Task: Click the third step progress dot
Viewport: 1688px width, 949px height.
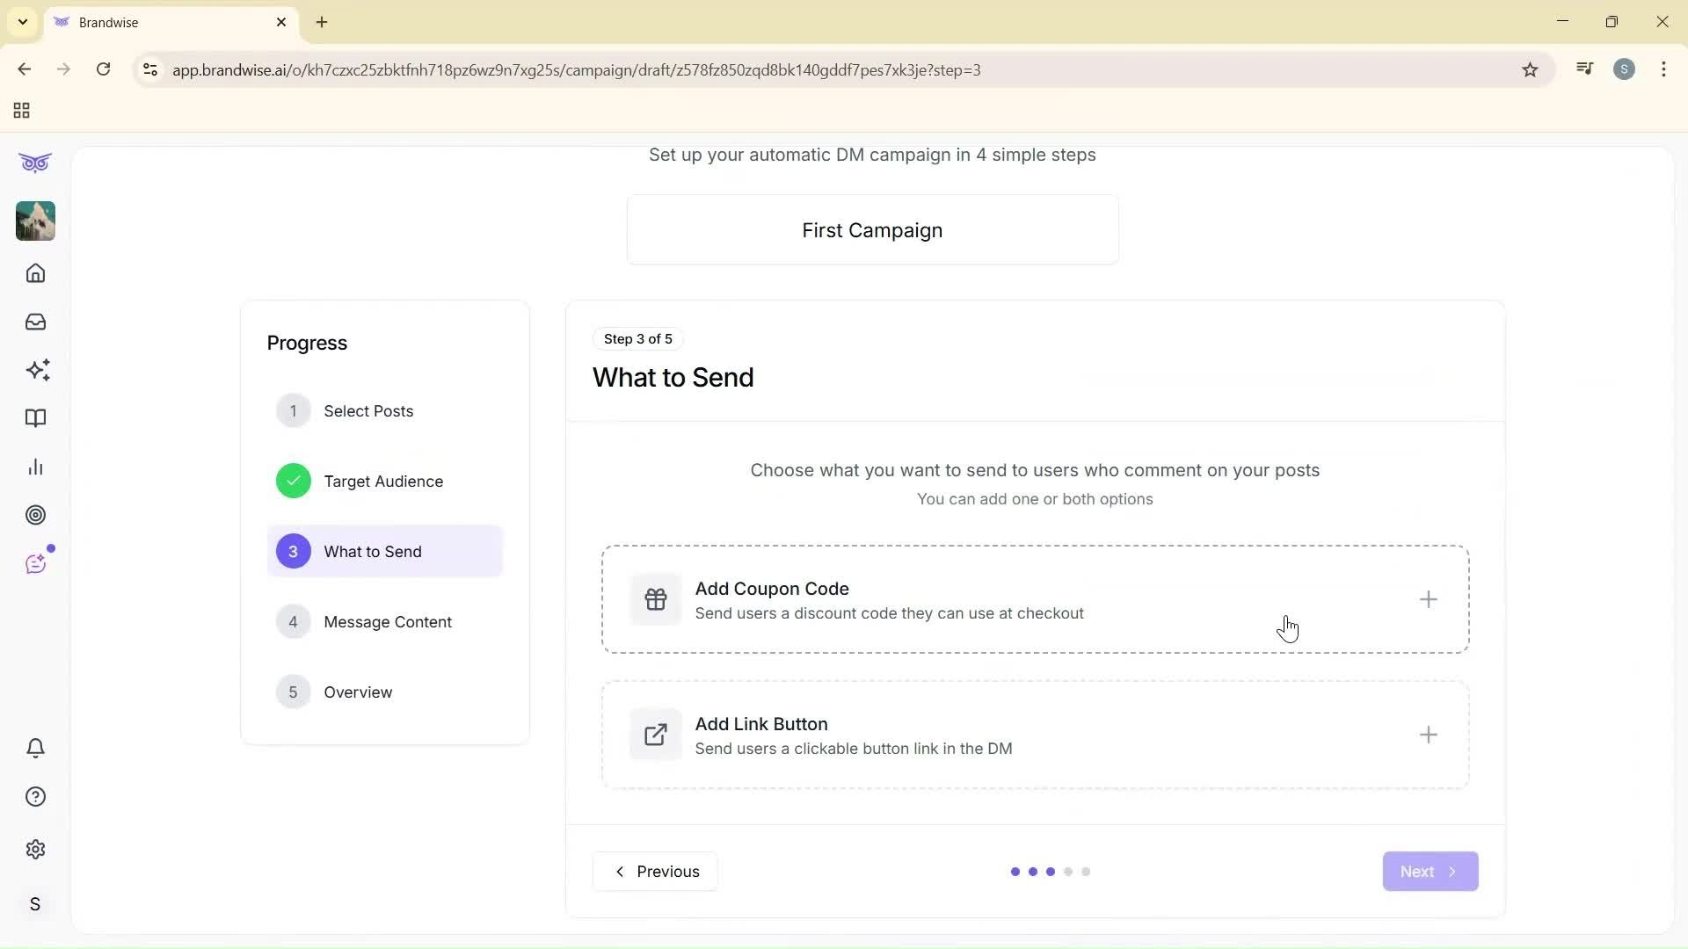Action: coord(1051,871)
